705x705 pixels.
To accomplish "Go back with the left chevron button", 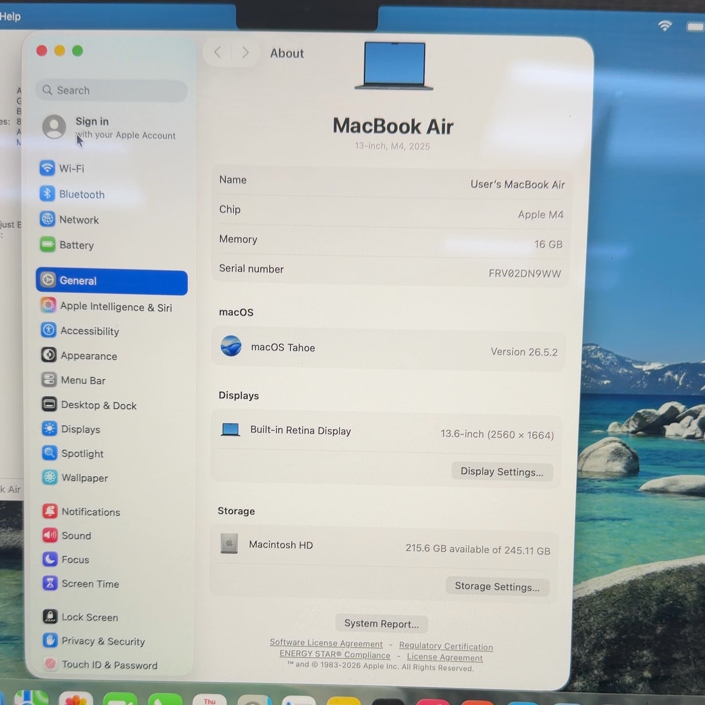I will [x=218, y=52].
